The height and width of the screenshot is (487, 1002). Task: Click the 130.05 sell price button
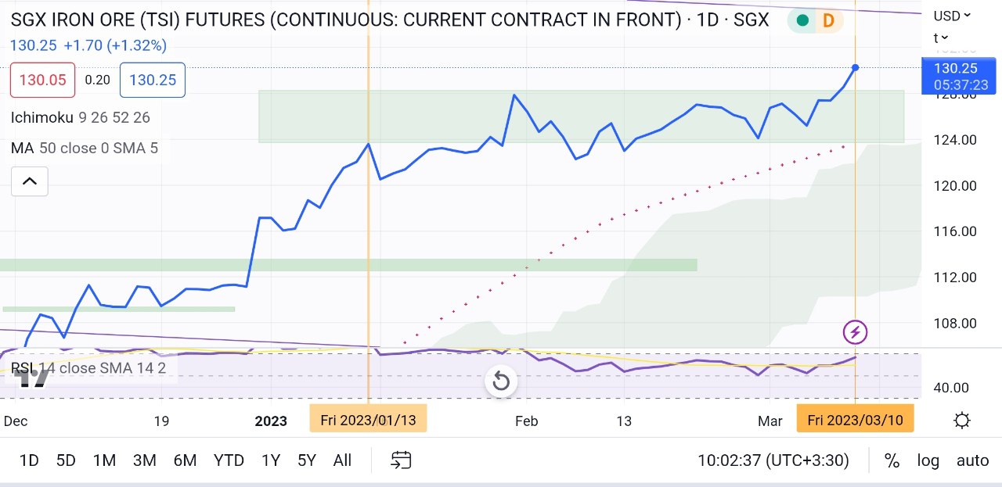click(x=43, y=80)
